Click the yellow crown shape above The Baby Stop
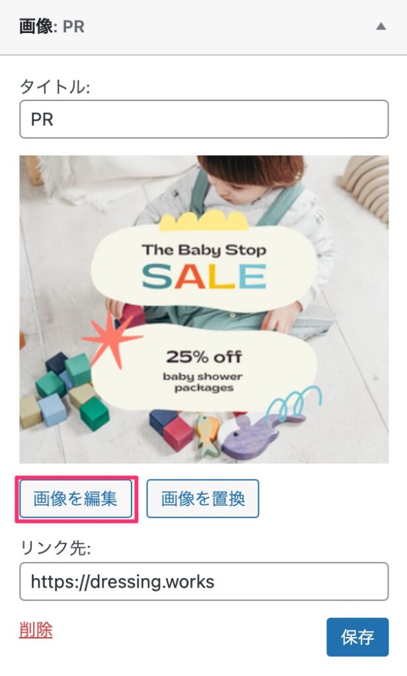 pos(203,222)
